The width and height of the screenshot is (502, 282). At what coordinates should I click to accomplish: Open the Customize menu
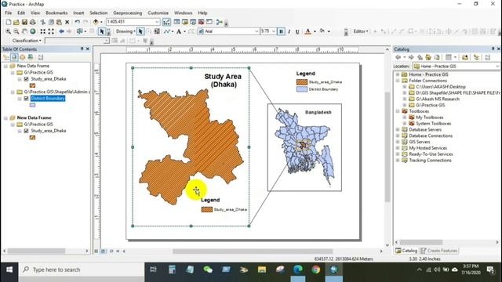[158, 13]
